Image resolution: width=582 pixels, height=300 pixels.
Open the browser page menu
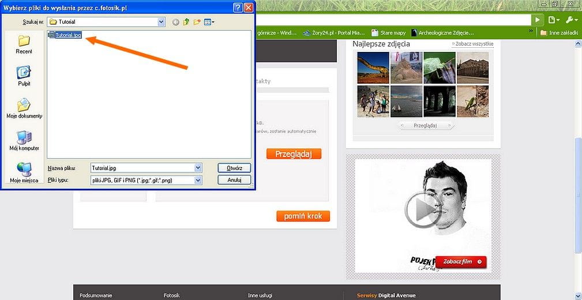pyautogui.click(x=553, y=20)
